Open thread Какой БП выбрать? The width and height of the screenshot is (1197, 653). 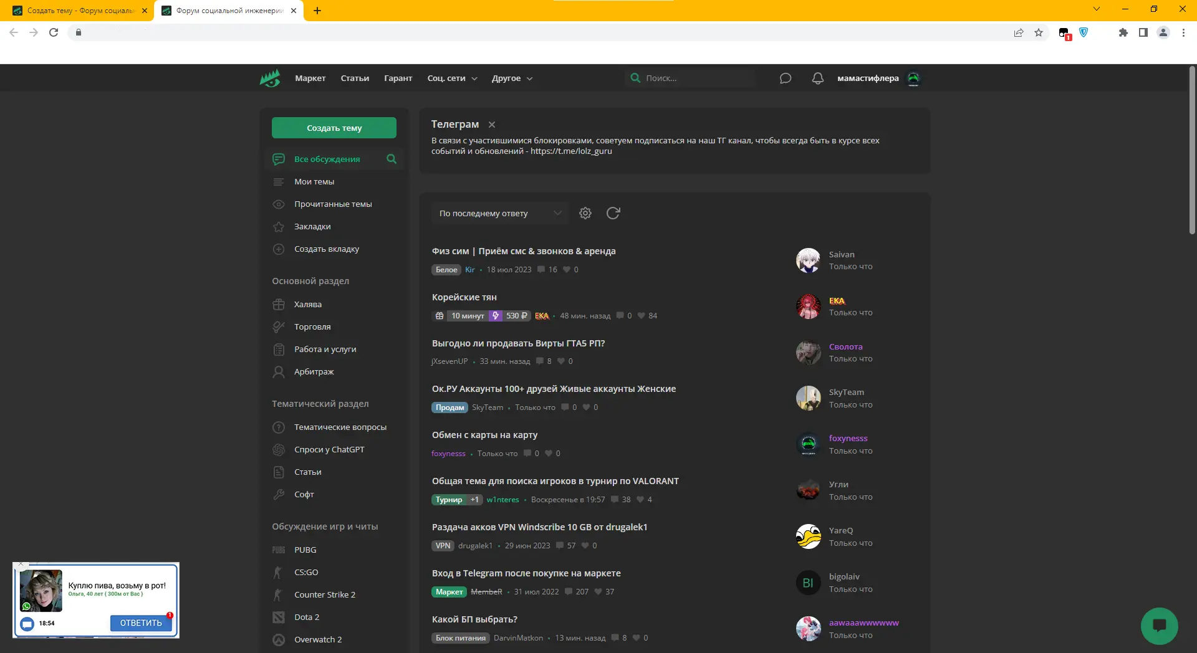(x=474, y=619)
